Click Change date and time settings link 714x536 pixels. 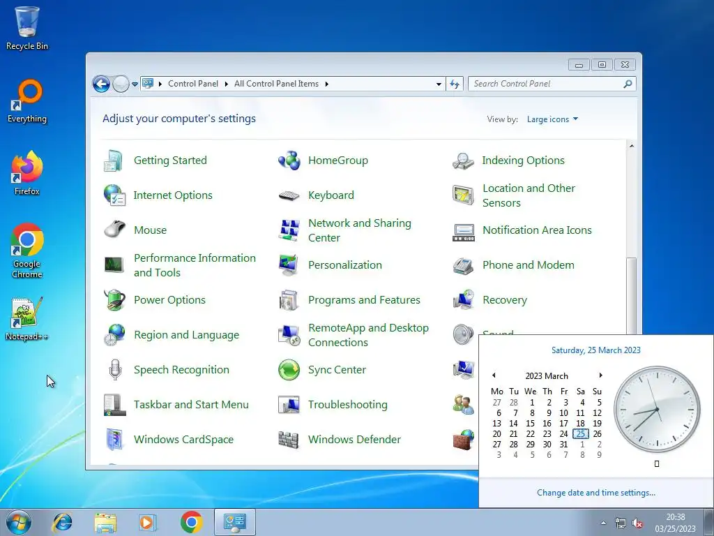tap(596, 493)
